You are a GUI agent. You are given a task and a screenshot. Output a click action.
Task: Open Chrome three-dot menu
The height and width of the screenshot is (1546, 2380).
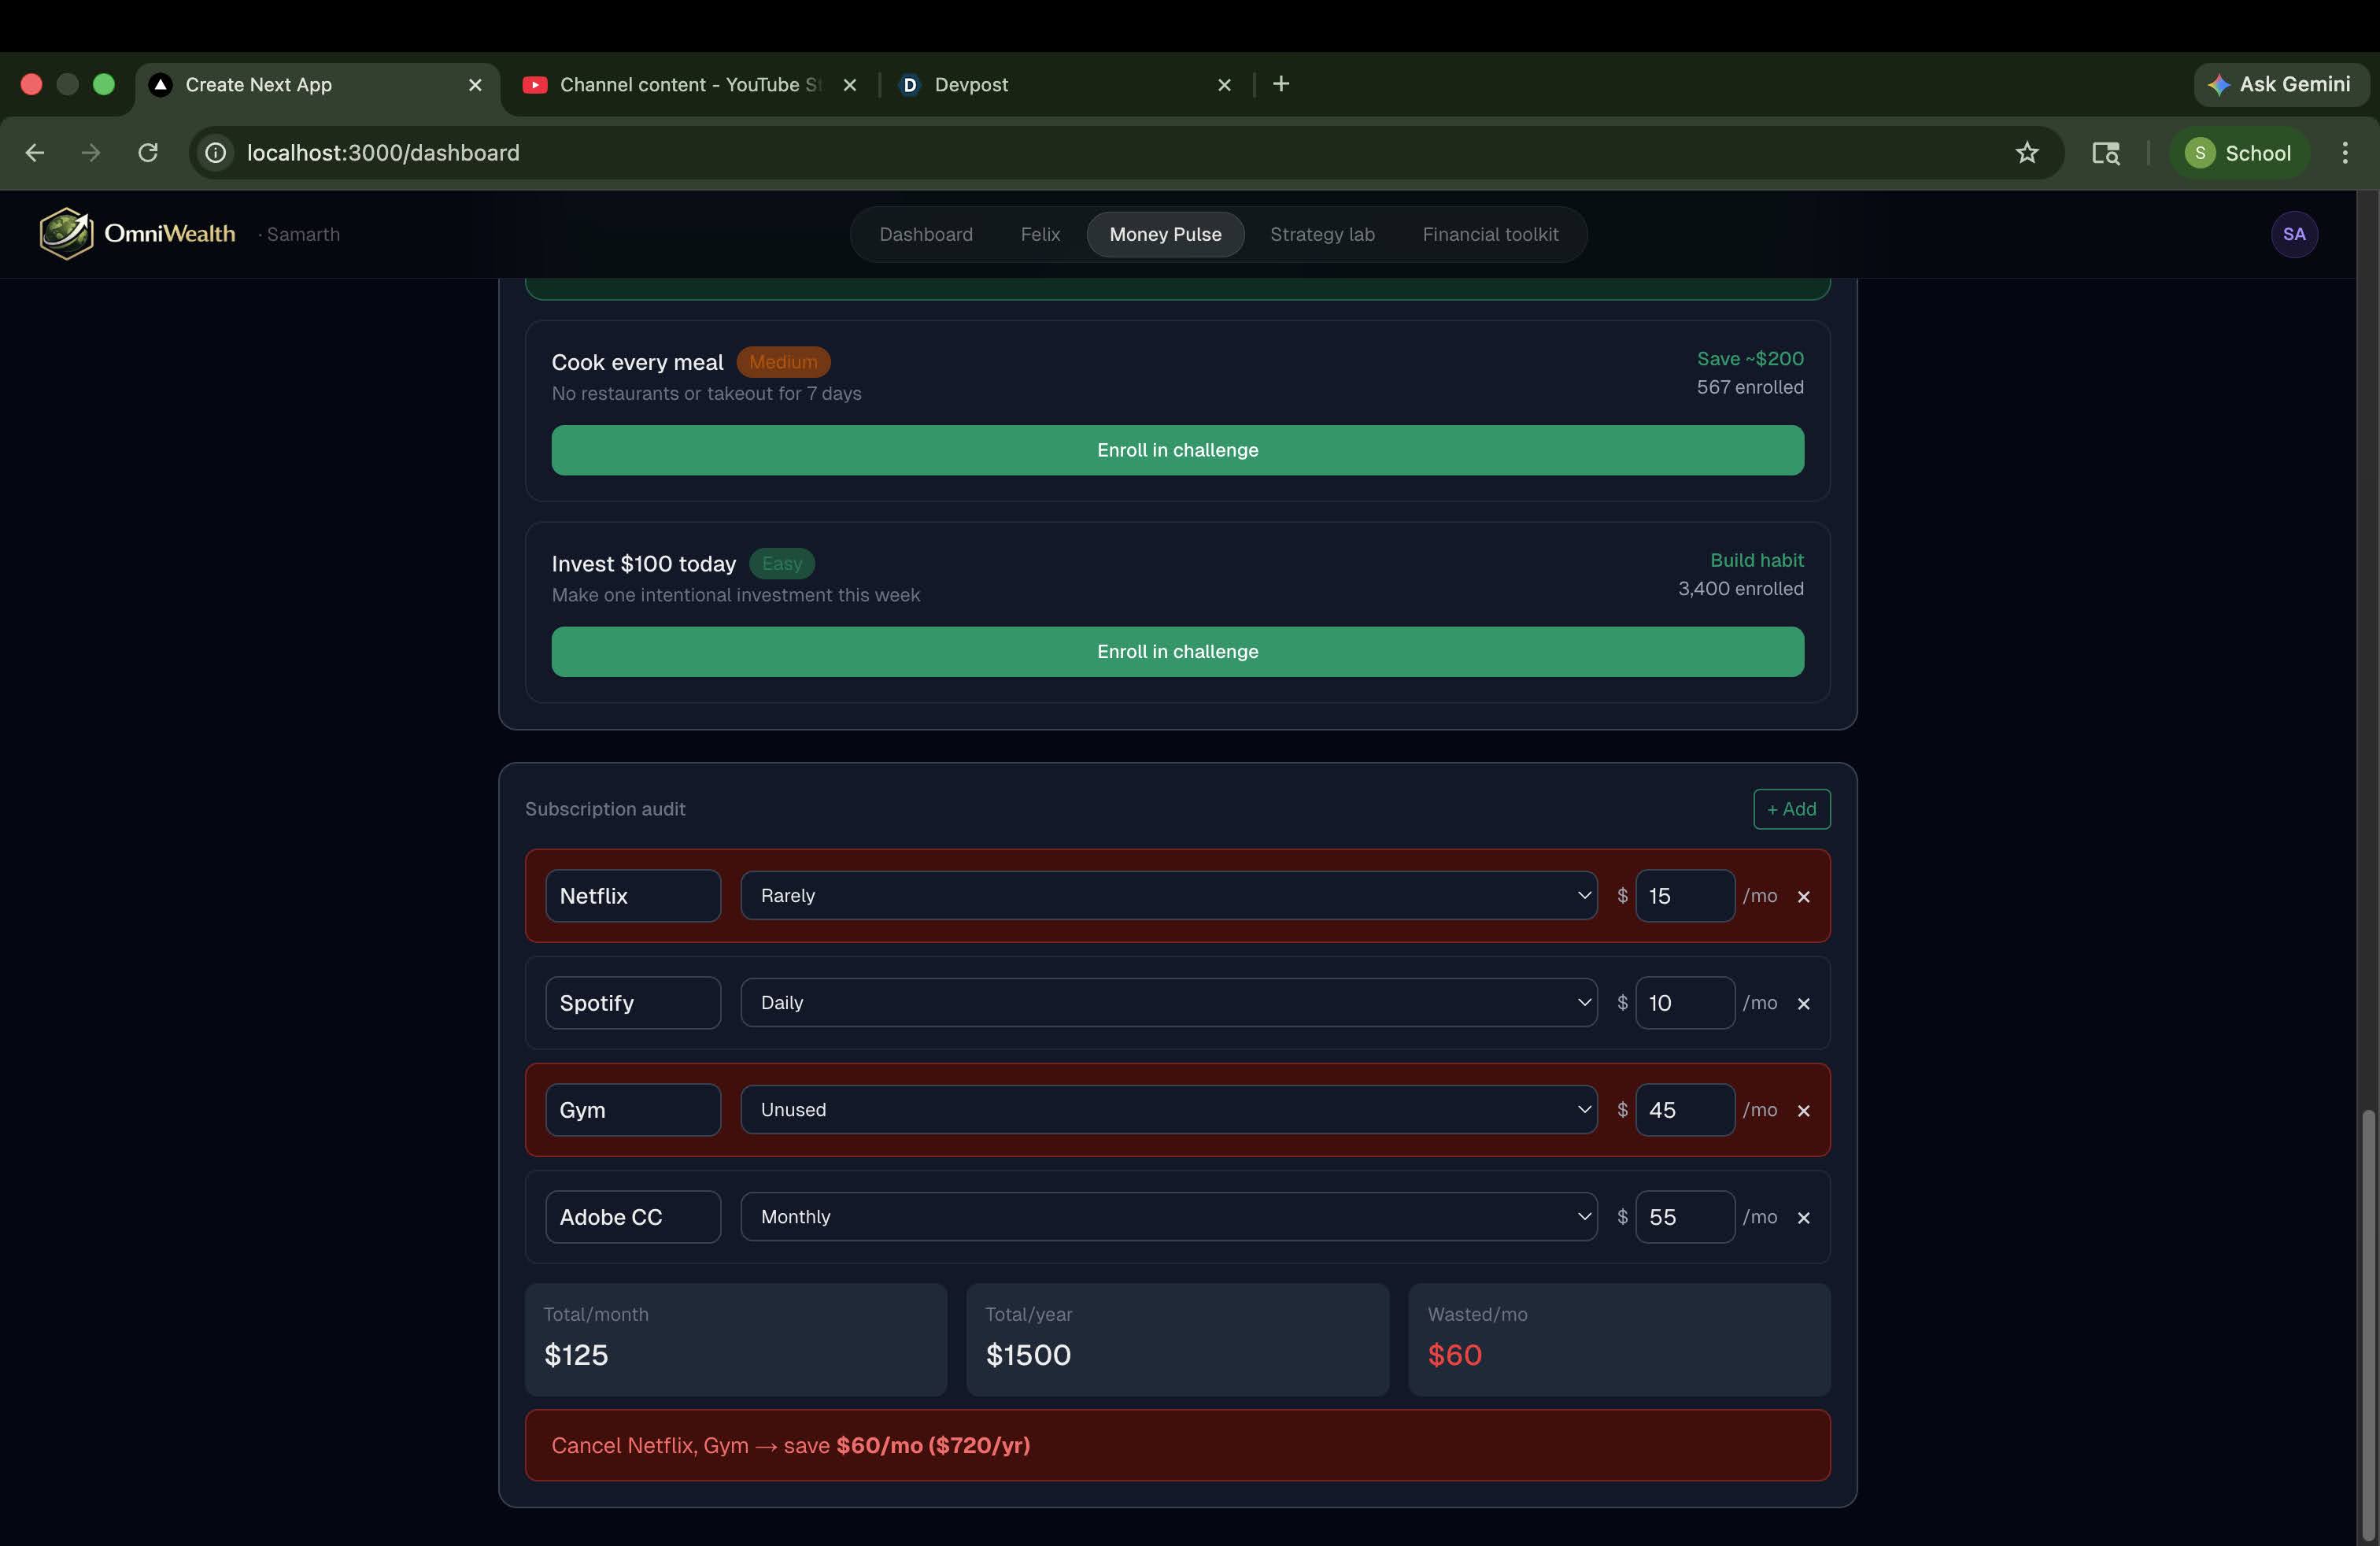tap(2344, 153)
